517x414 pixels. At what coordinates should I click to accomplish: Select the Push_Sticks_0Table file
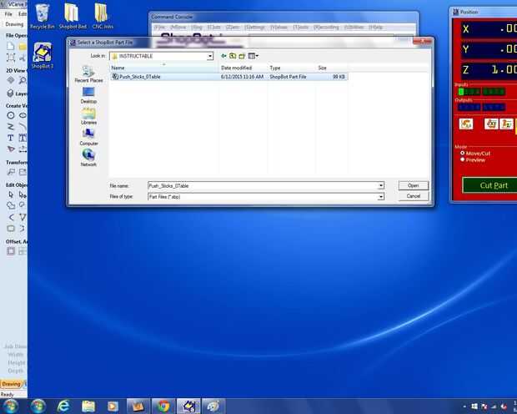[228, 77]
